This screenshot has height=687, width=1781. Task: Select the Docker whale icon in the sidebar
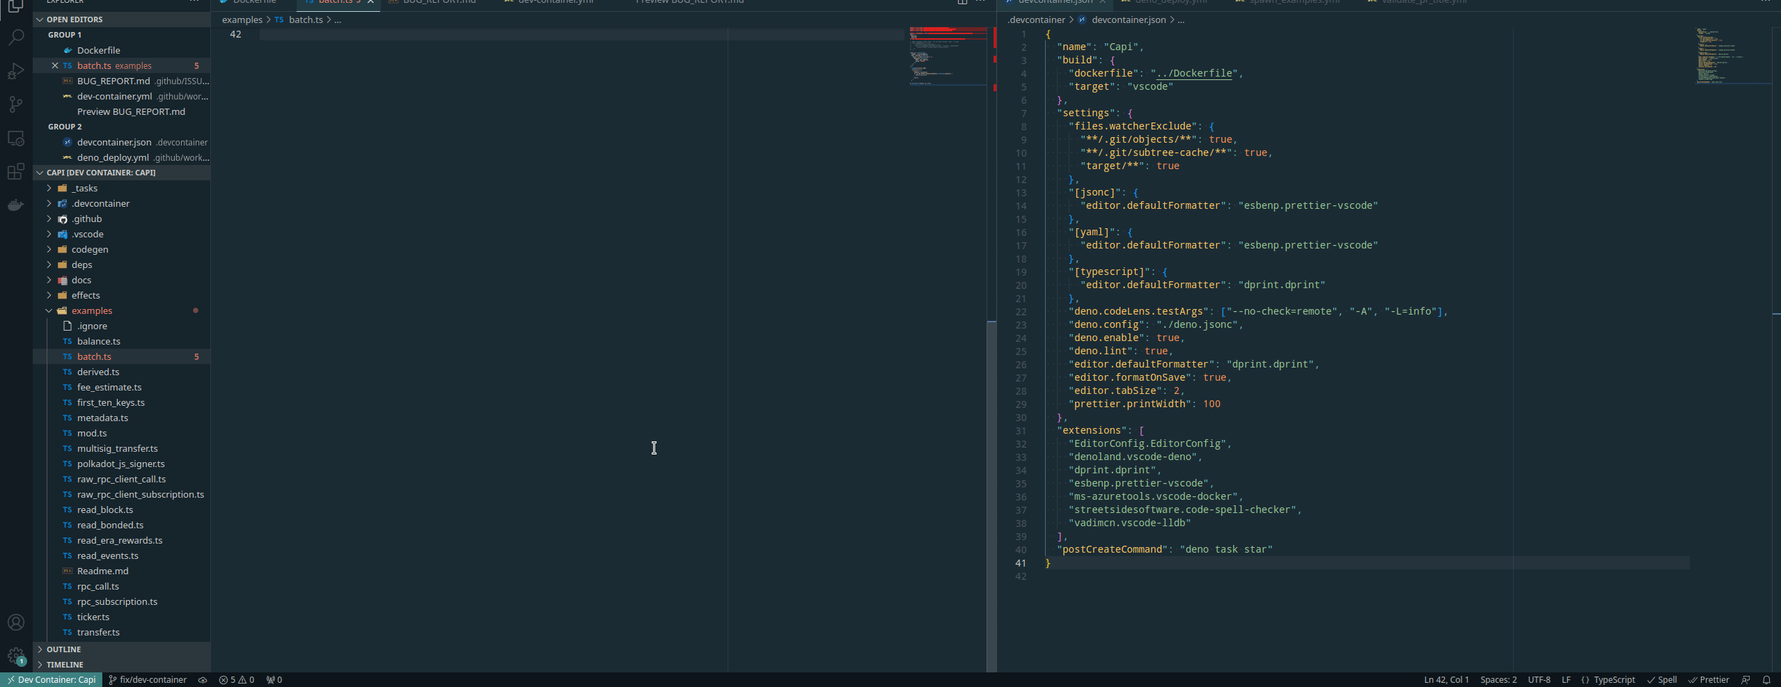[15, 205]
